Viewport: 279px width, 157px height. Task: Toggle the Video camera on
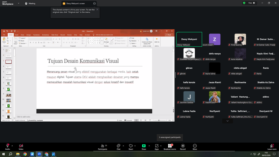[x=21, y=147]
